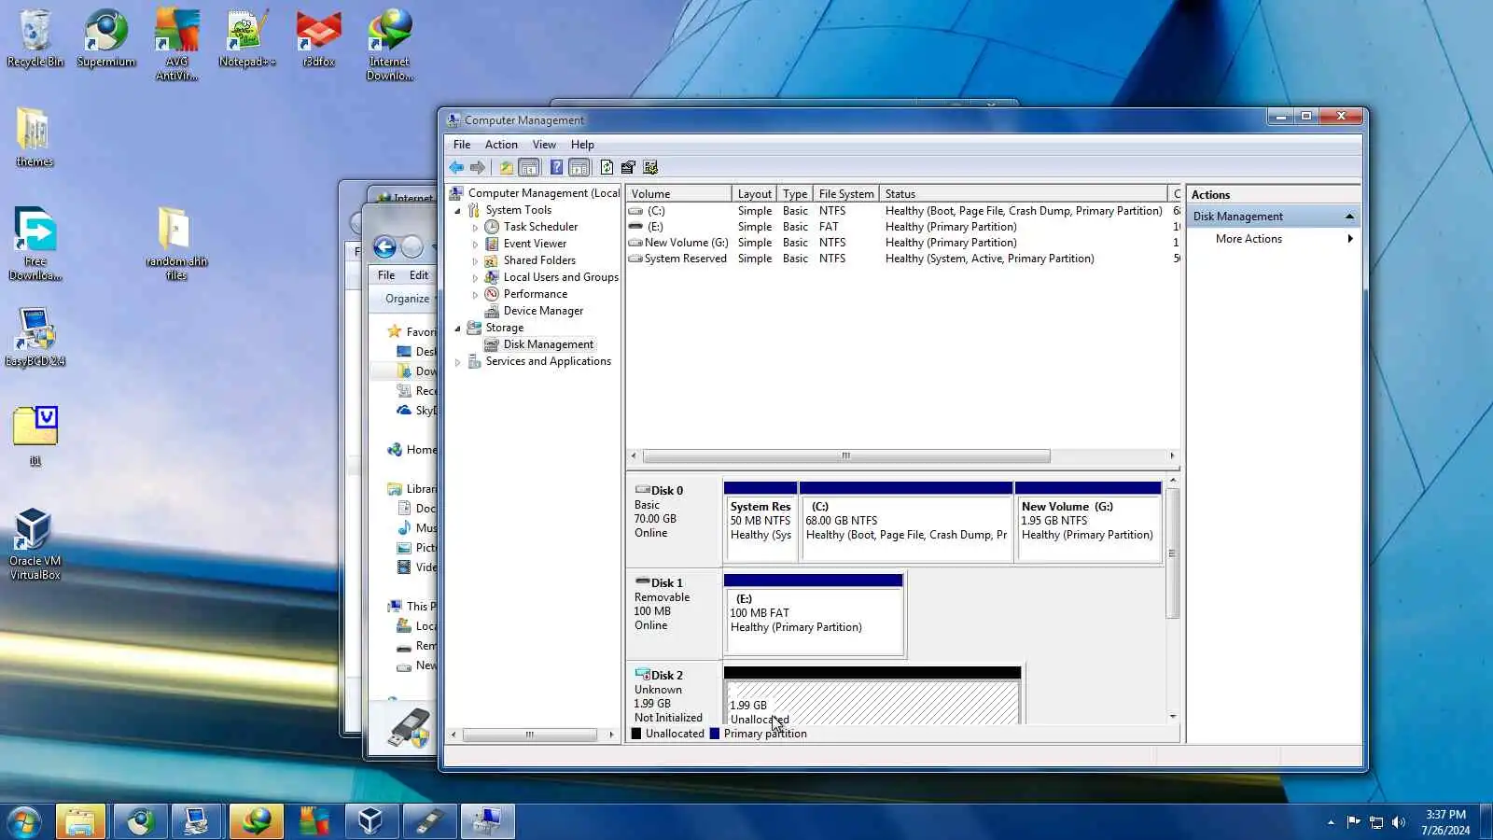
Task: Collapse the Disk Management actions section
Action: point(1349,217)
